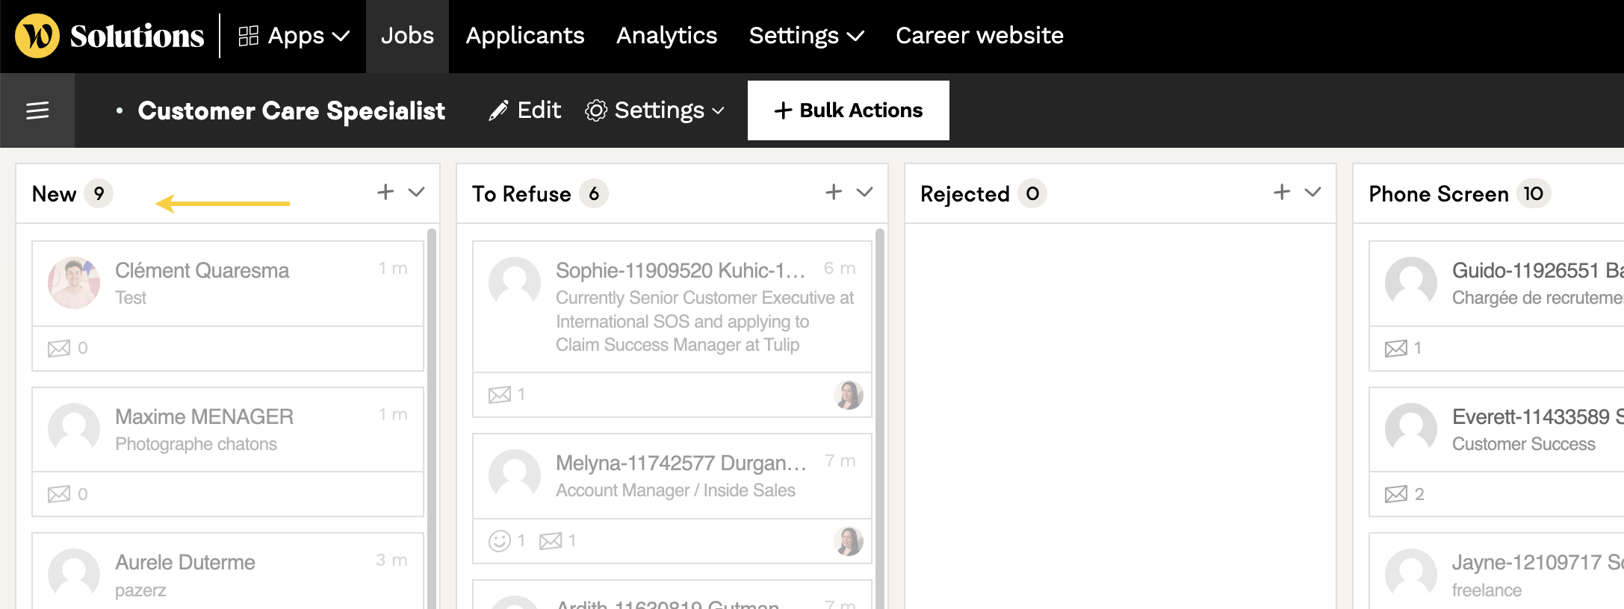Click the hamburger menu icon
The height and width of the screenshot is (609, 1624).
(37, 110)
